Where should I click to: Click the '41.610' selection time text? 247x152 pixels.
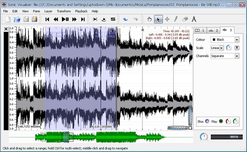(x=95, y=127)
